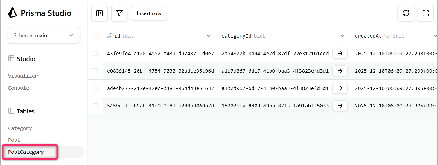Follow categoryId relation arrow in first row
438x165 pixels.
click(x=340, y=54)
